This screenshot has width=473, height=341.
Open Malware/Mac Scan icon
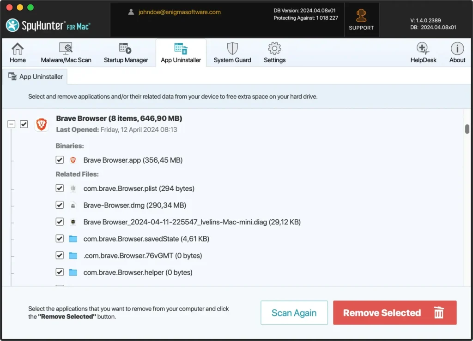[66, 48]
